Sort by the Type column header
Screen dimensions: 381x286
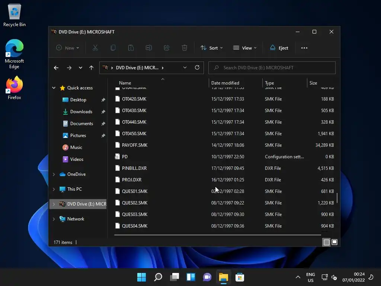pos(285,83)
